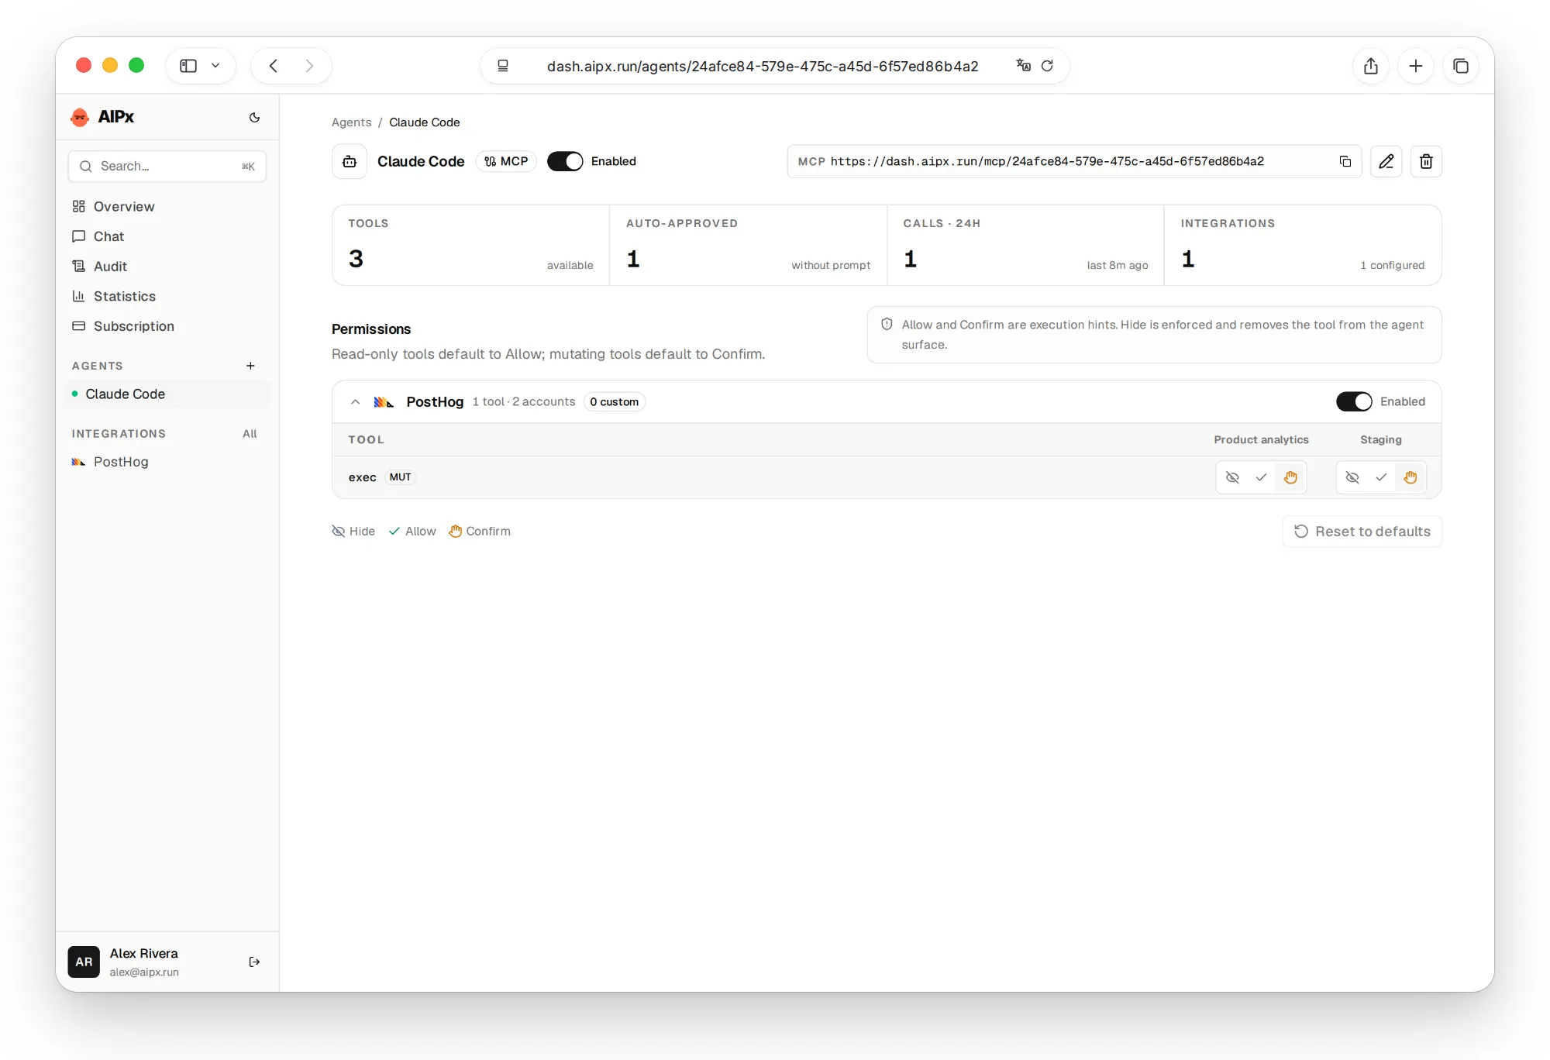Set exec to Allow for Product analytics
1550x1060 pixels.
click(x=1261, y=477)
